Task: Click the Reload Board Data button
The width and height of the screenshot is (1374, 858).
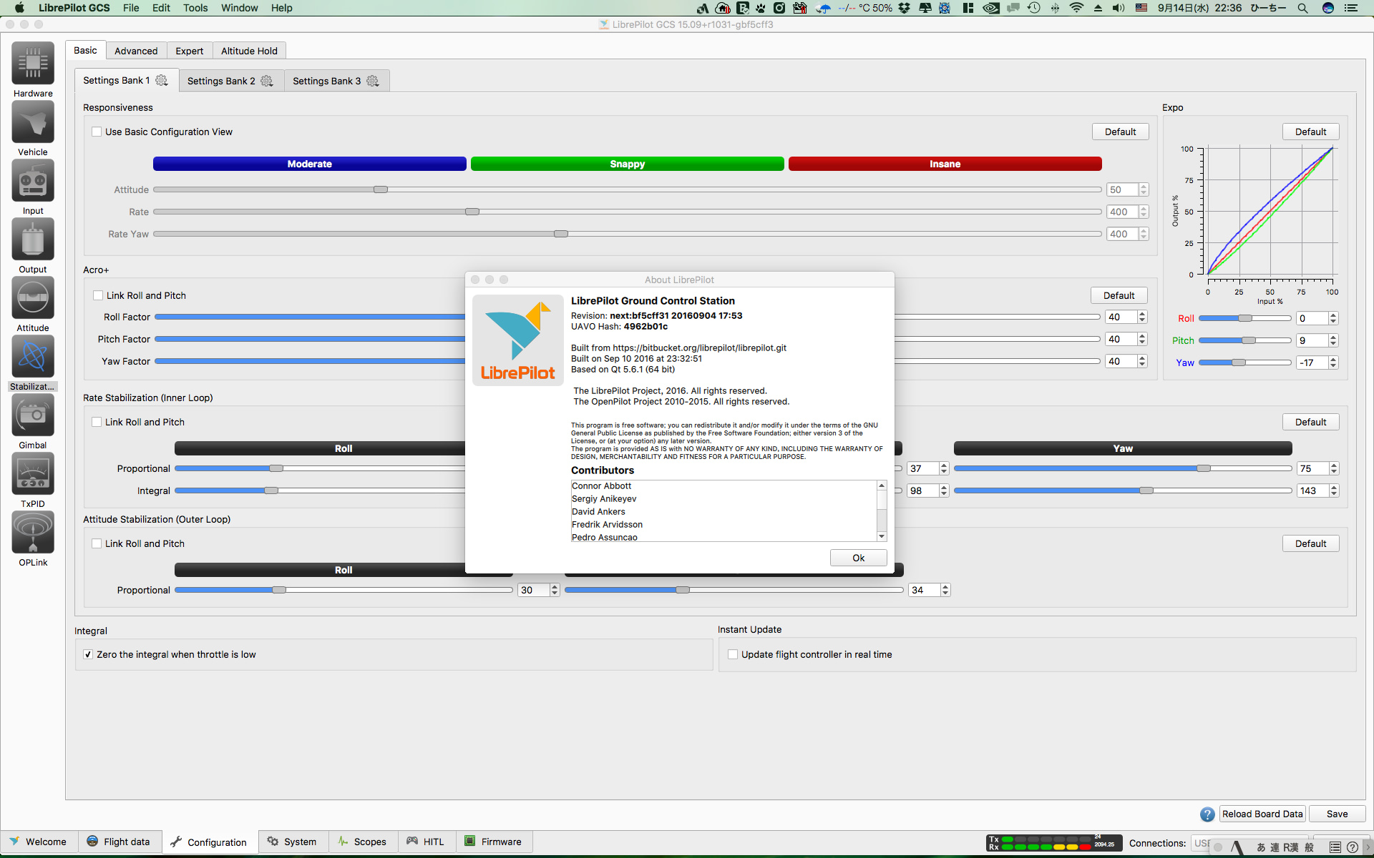Action: click(x=1262, y=814)
